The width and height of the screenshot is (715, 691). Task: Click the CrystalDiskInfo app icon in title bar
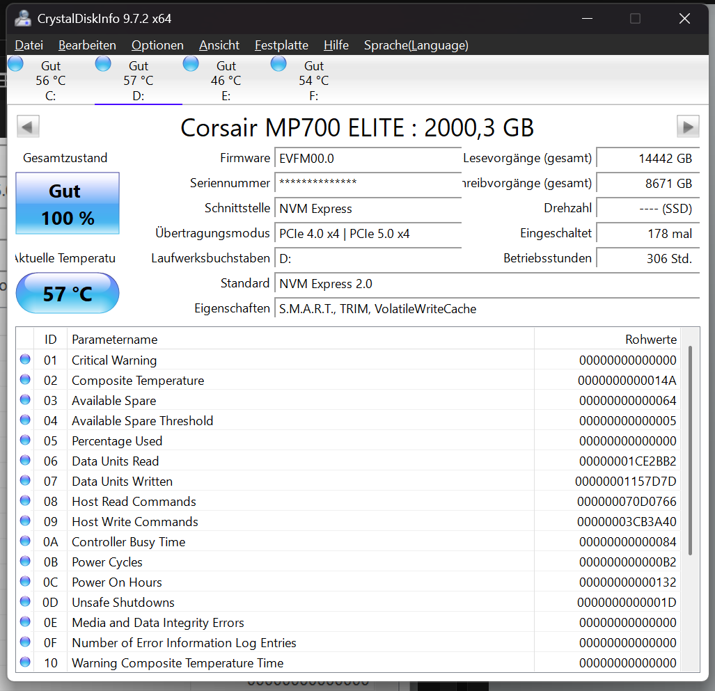click(x=22, y=18)
